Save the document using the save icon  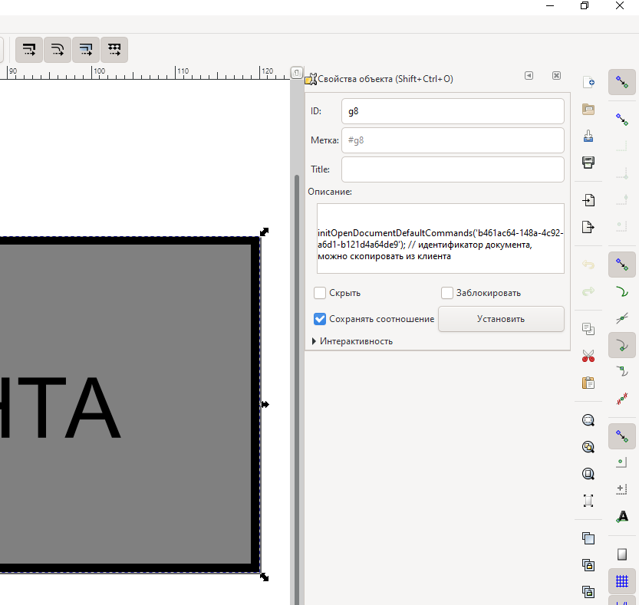(x=588, y=136)
